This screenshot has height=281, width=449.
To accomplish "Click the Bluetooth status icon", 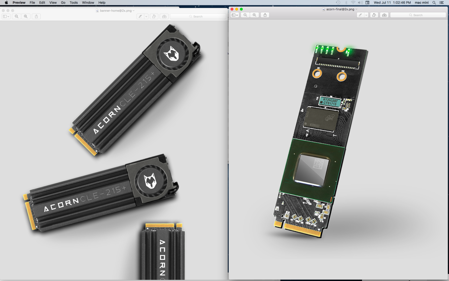I will point(346,3).
